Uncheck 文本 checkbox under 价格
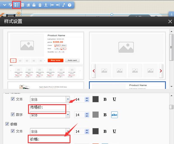174x144 pixels. coord(13,131)
